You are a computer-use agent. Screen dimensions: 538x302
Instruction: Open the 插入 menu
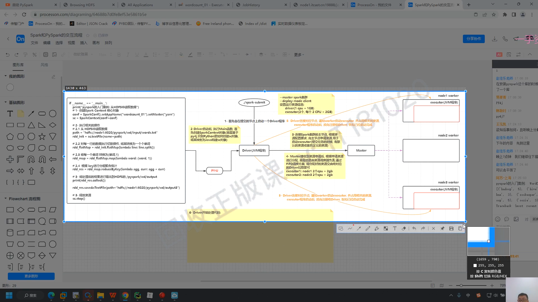[84, 43]
